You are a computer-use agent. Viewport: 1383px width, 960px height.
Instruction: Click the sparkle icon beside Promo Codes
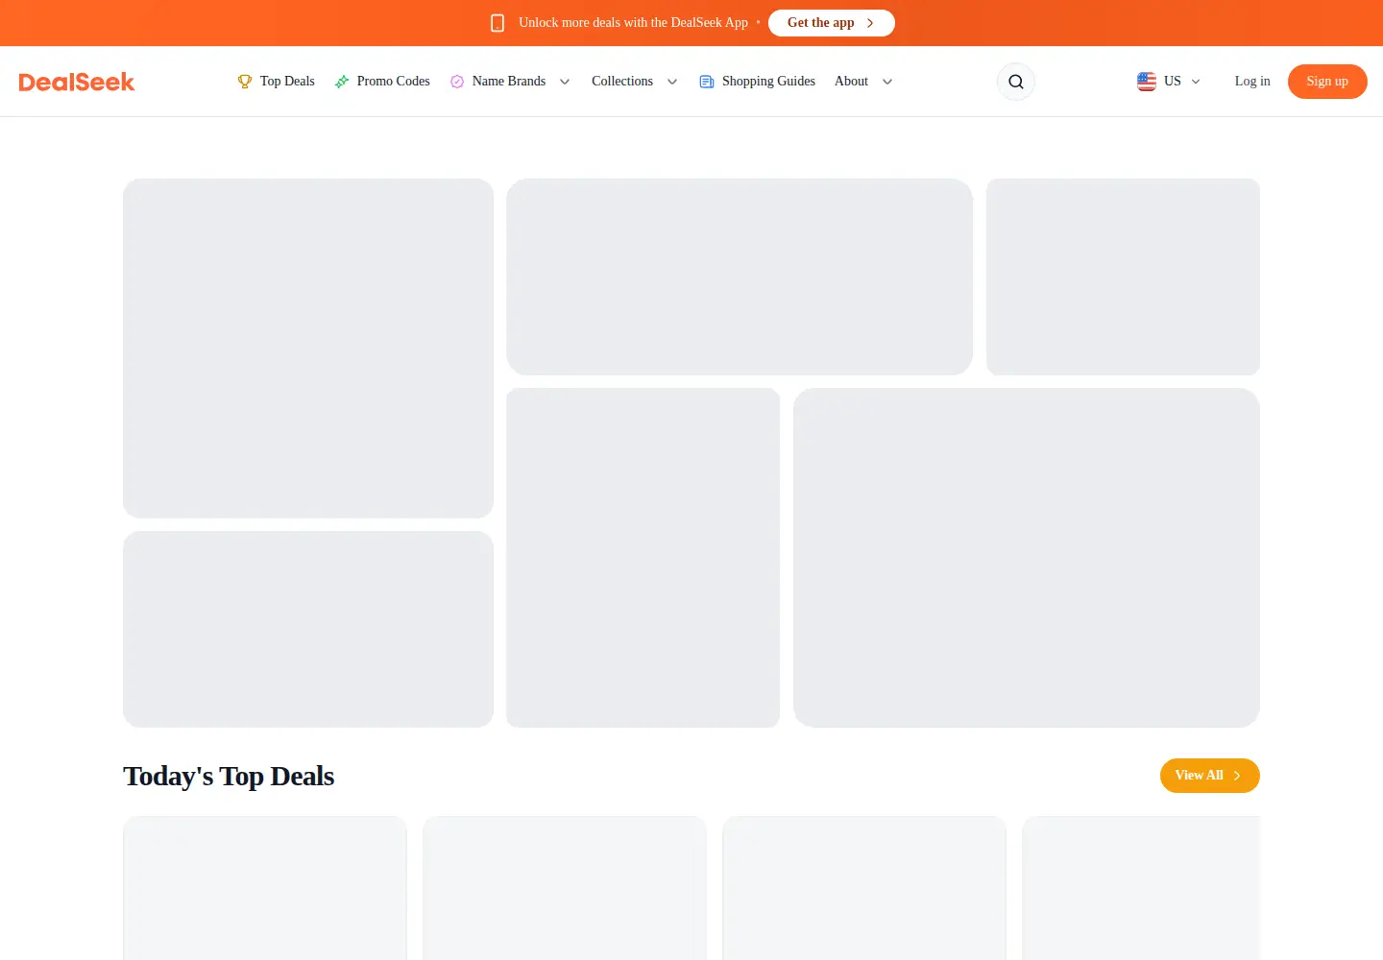(x=342, y=82)
